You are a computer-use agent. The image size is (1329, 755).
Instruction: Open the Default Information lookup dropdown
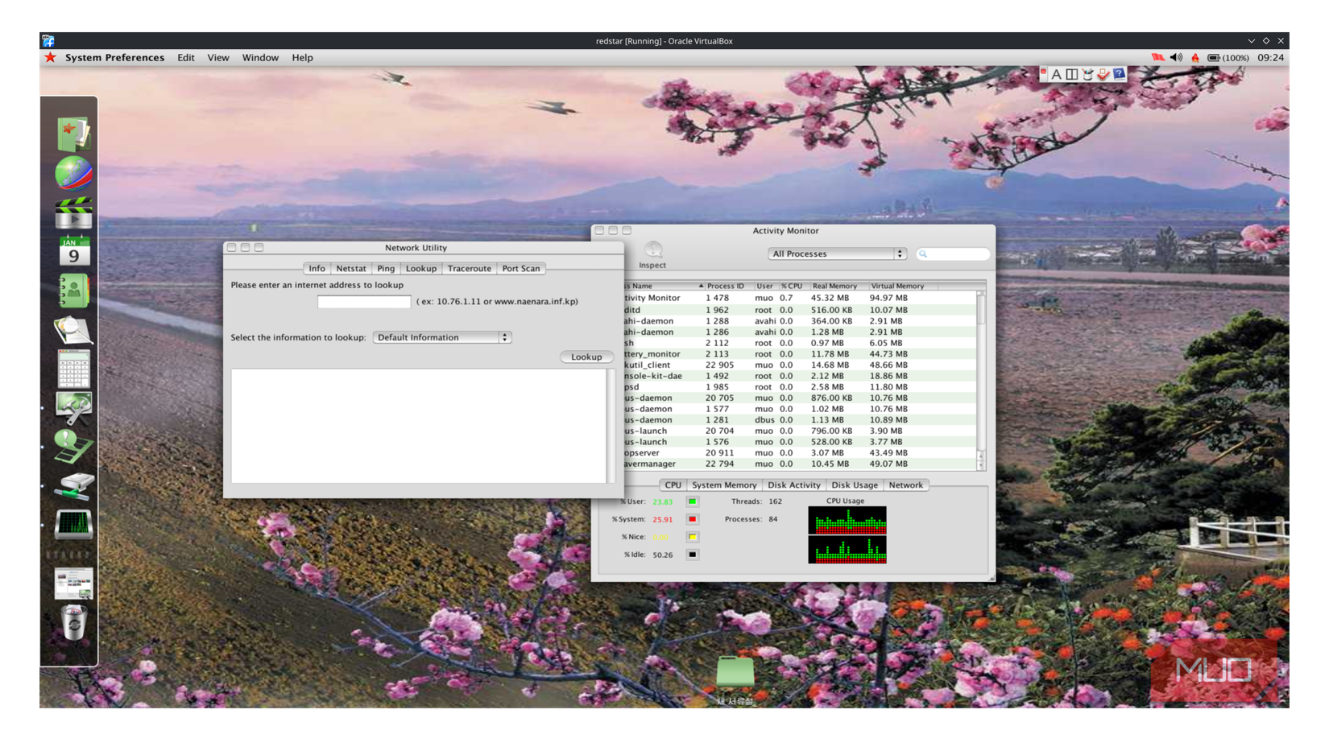pyautogui.click(x=441, y=337)
